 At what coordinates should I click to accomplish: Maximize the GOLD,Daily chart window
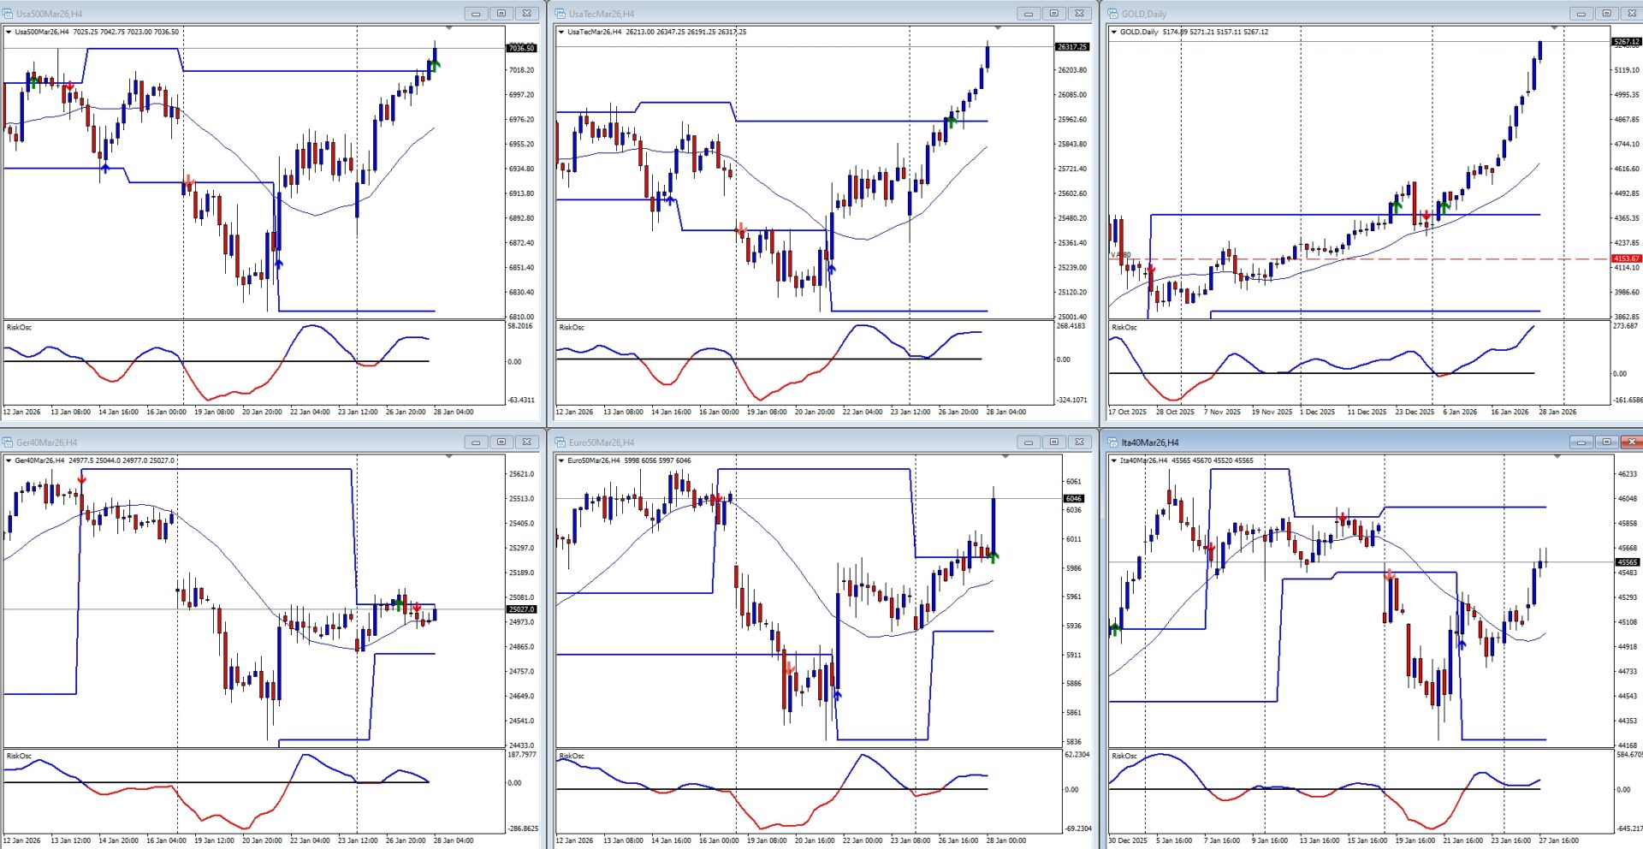tap(1606, 14)
